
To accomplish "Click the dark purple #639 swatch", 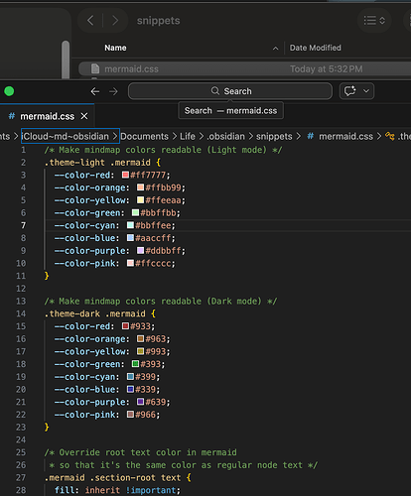I will (140, 402).
